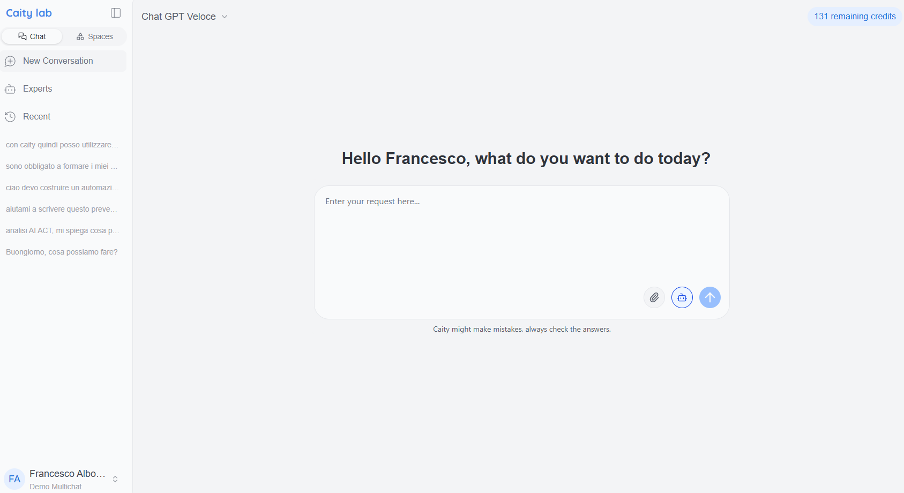The image size is (904, 493).
Task: Open the Francesco Albo… account menu
Action: [x=63, y=479]
